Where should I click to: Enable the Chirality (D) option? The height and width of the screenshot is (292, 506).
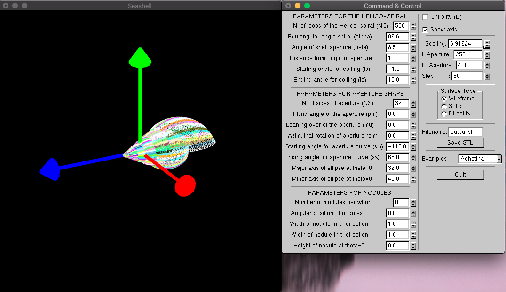click(x=425, y=16)
